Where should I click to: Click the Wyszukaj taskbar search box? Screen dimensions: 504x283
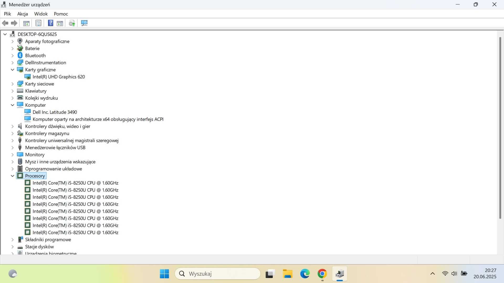218,274
